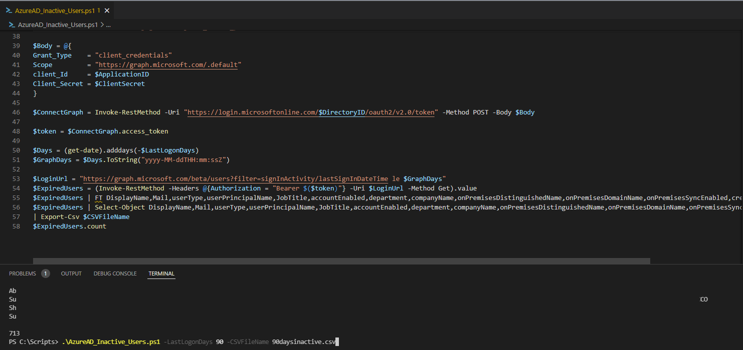Click the Grant_Type key on line 40
Image resolution: width=743 pixels, height=350 pixels.
pos(52,55)
